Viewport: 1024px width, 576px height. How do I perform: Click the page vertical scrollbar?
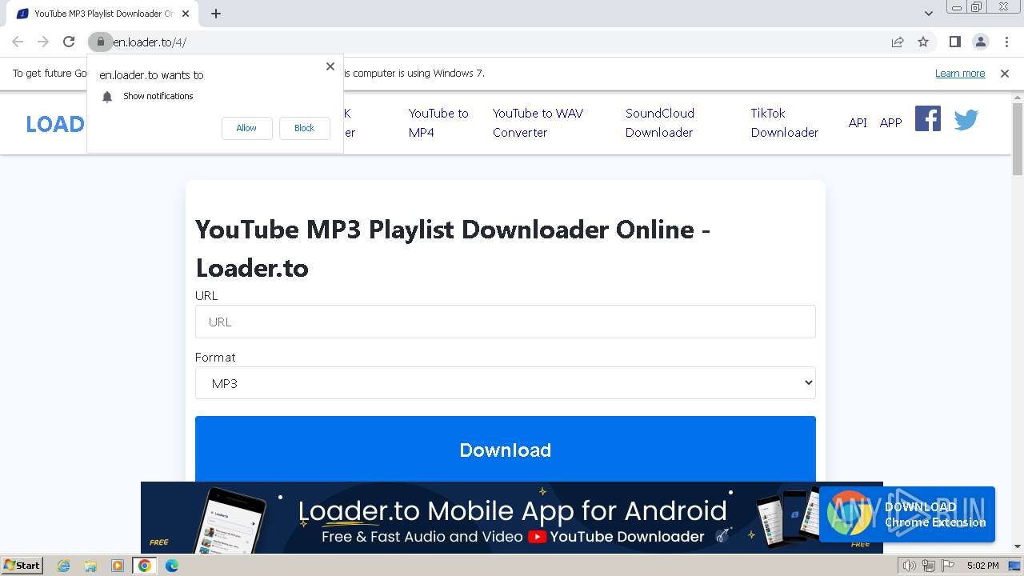(x=1018, y=140)
